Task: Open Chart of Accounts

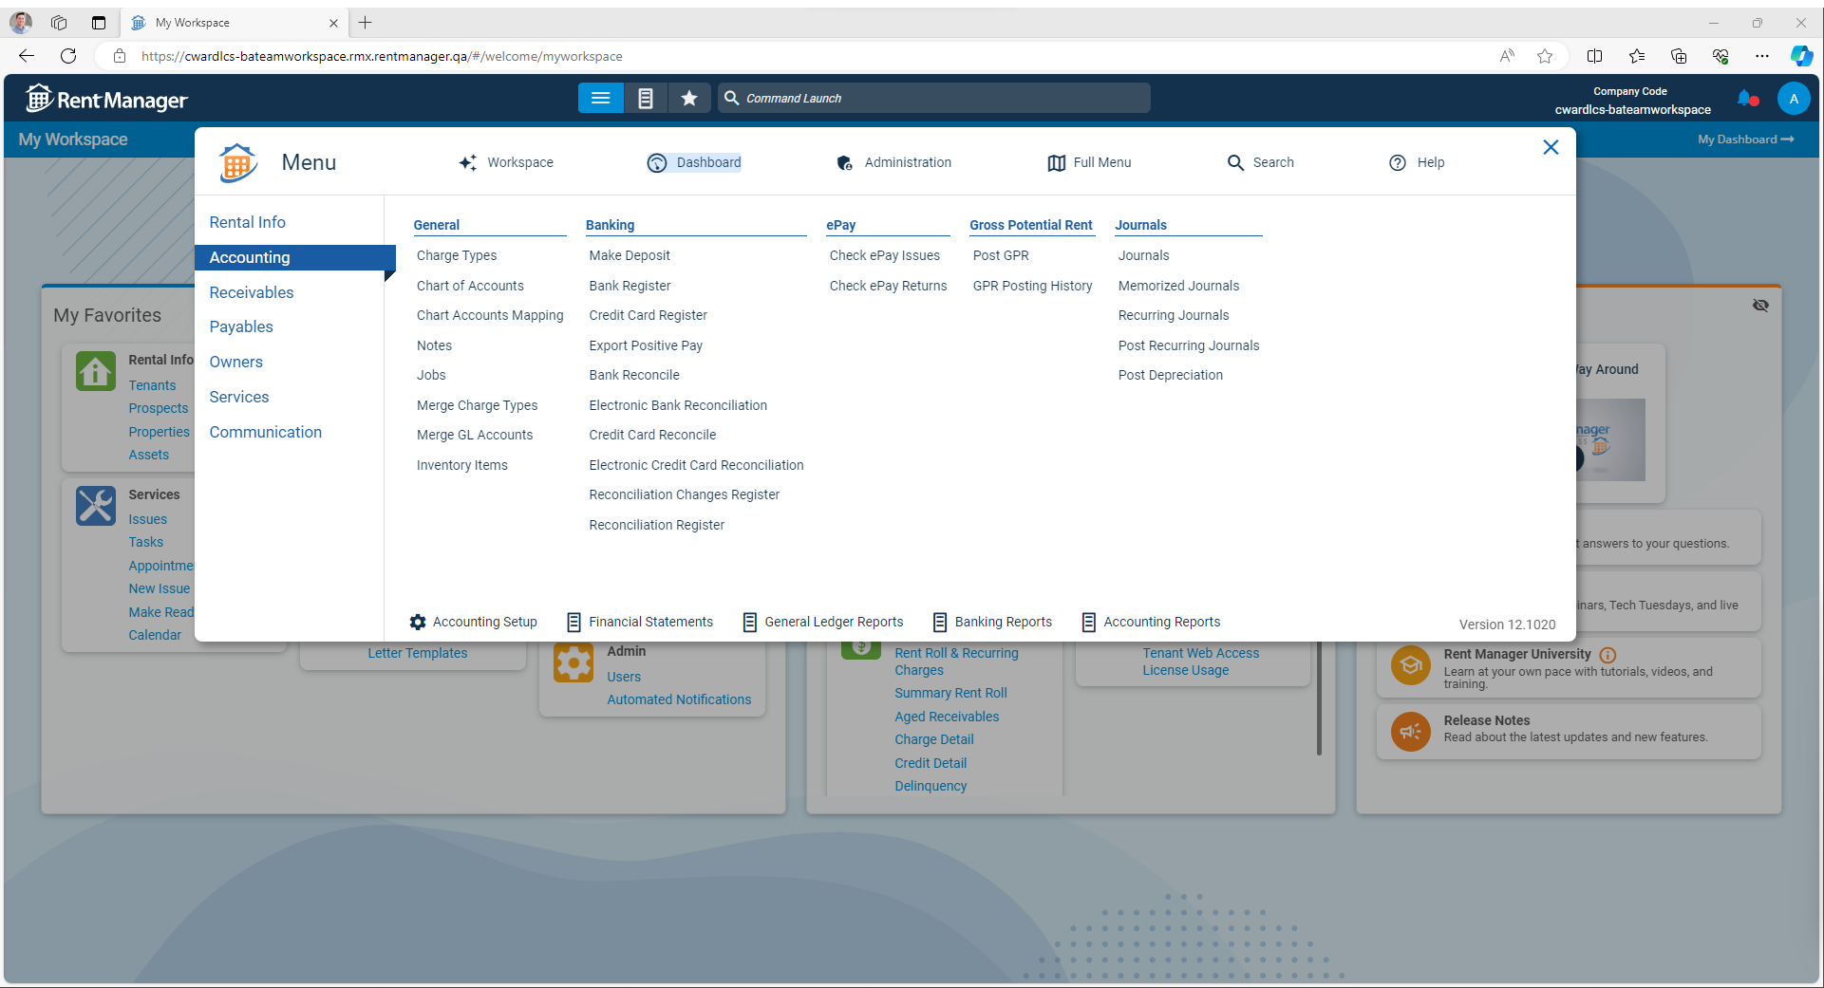Action: pyautogui.click(x=470, y=286)
